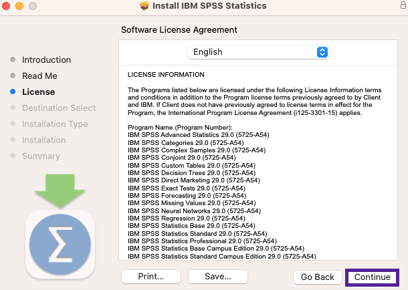The height and width of the screenshot is (290, 408).
Task: Save the license agreement
Action: coord(218,277)
